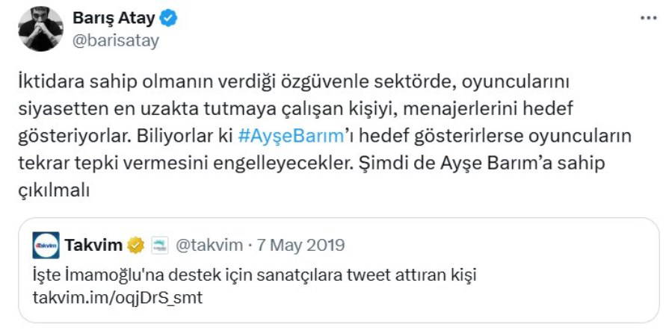Click the Takvim logo avatar

point(46,245)
